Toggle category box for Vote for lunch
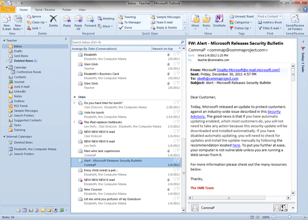The width and height of the screenshot is (308, 220). [175, 112]
